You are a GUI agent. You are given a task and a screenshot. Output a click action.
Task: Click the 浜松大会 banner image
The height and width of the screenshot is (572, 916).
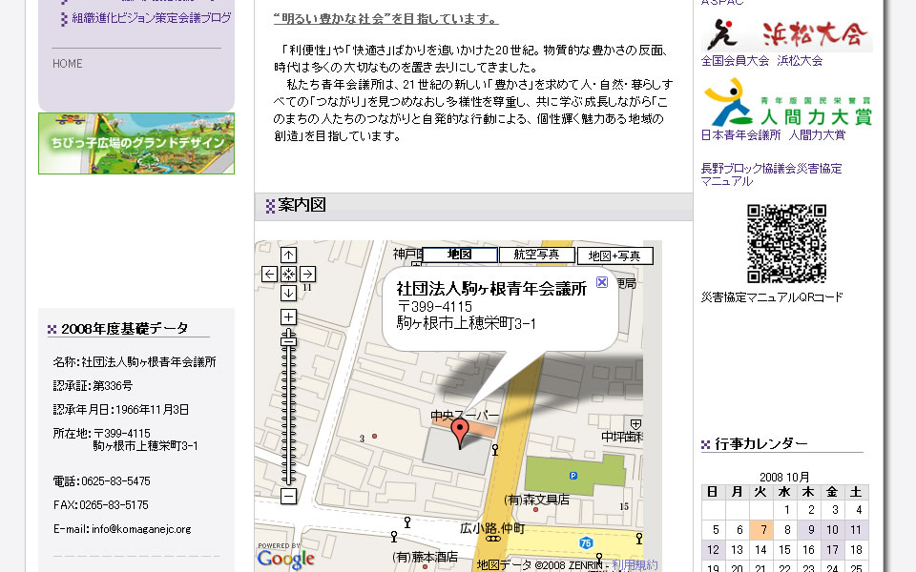pos(787,34)
